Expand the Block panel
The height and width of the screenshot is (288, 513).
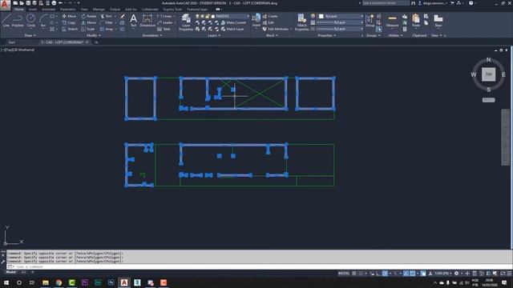click(272, 35)
